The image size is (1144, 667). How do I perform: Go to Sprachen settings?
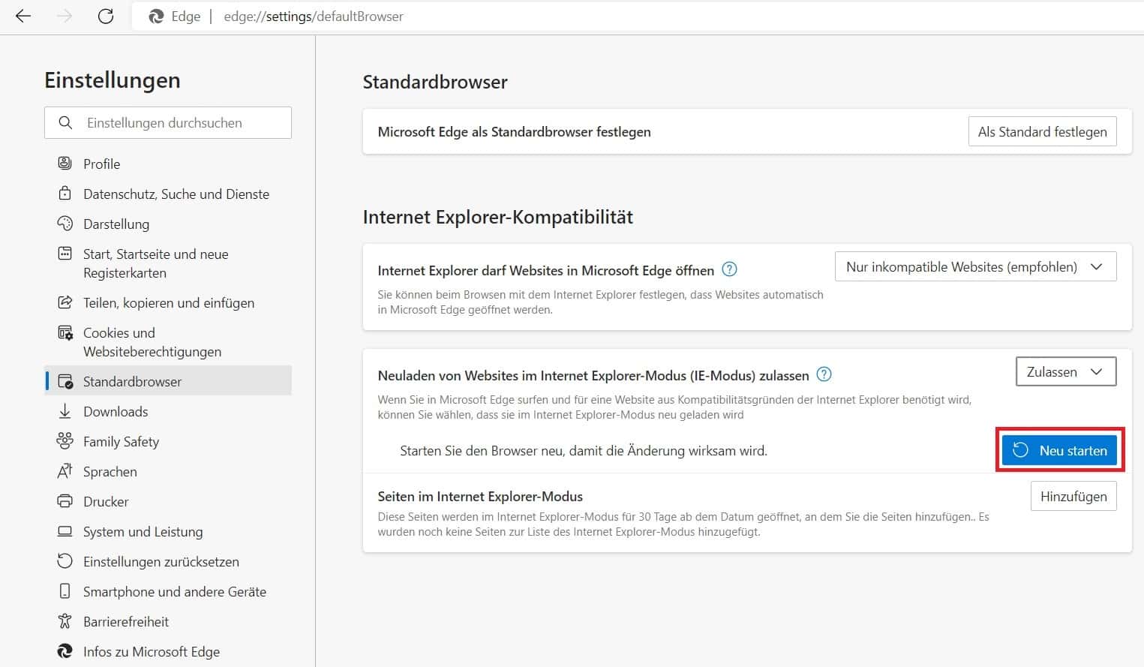pos(110,471)
